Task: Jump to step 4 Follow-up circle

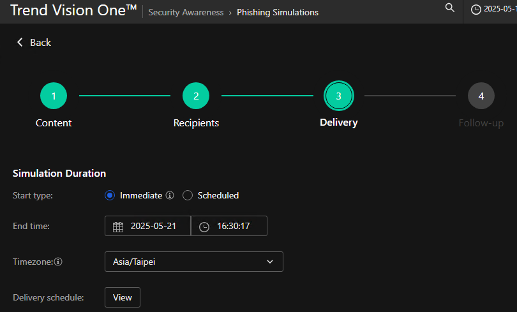Action: pos(481,96)
